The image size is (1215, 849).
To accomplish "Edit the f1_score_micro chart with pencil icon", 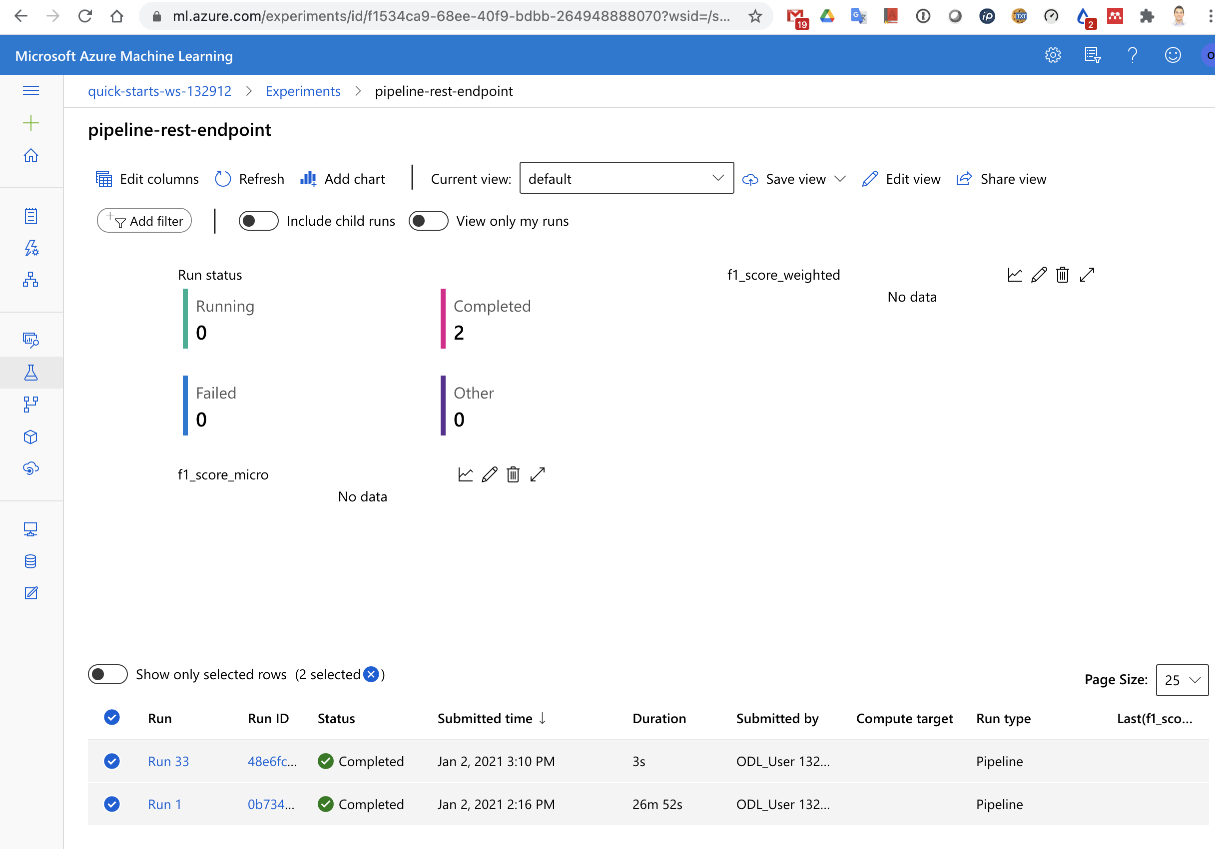I will 490,474.
